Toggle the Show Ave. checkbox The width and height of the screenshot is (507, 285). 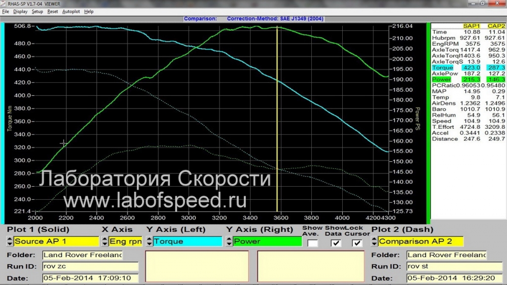[x=312, y=242]
